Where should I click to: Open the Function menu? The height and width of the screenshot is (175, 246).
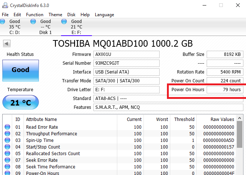pyautogui.click(x=35, y=15)
